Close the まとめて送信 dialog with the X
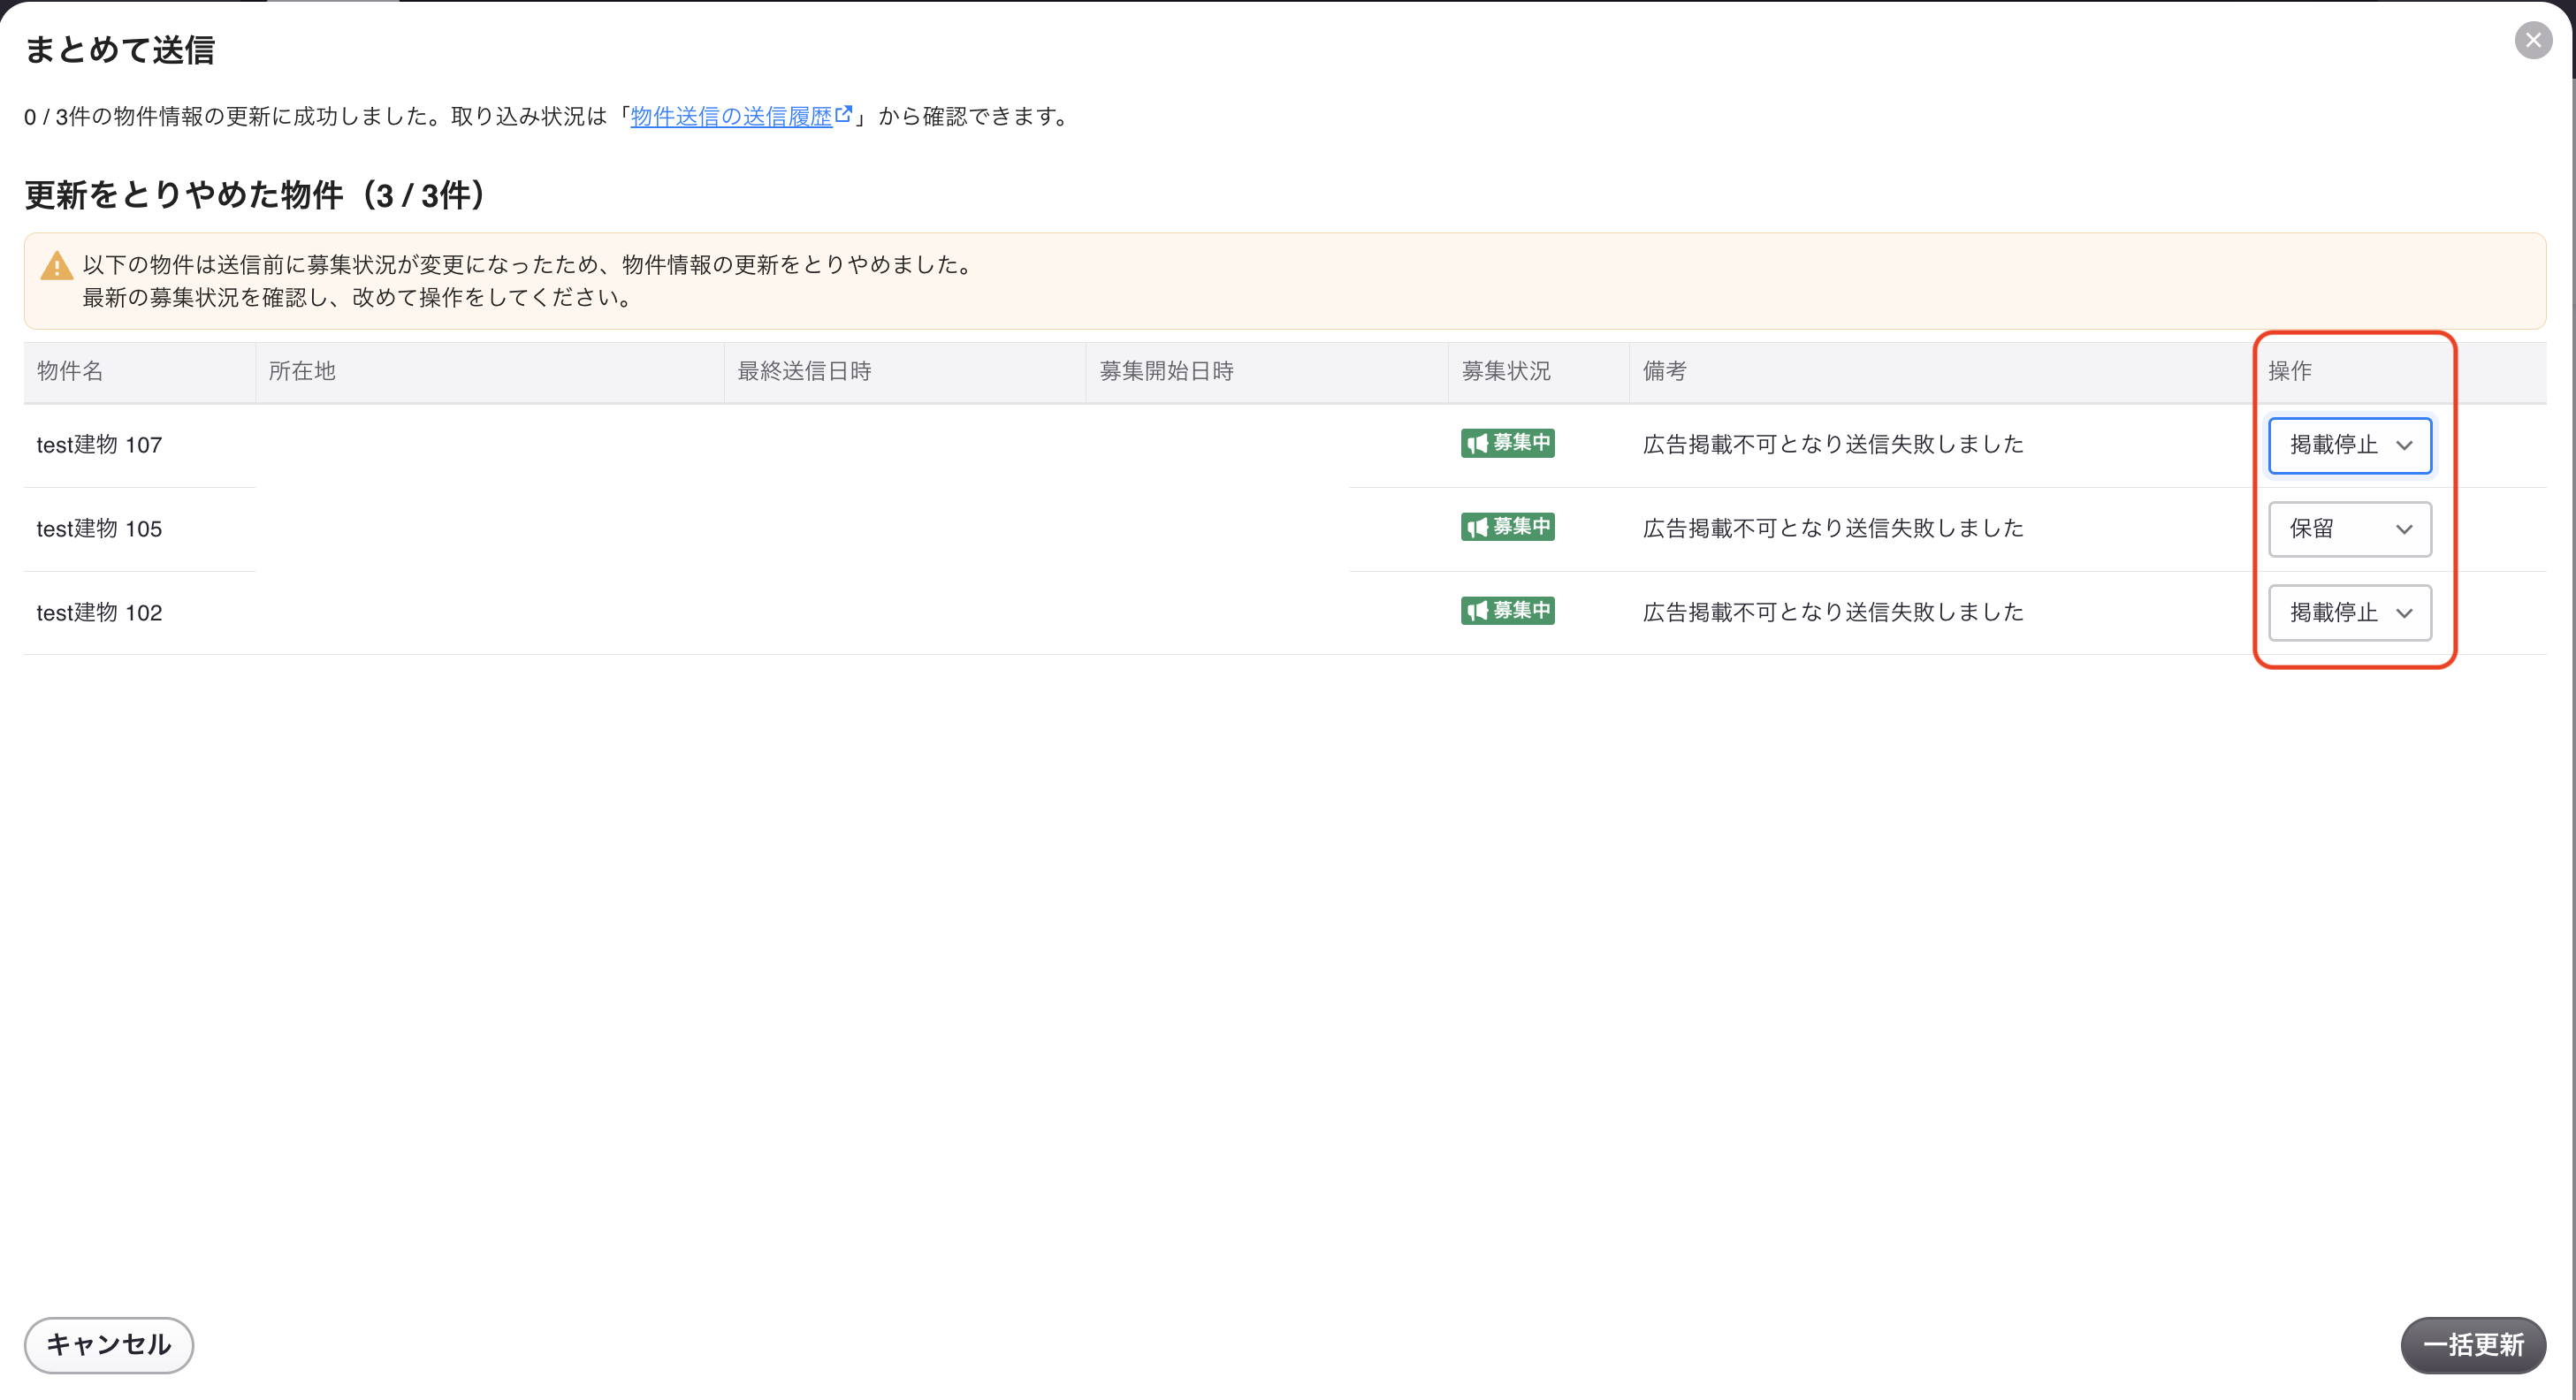 click(x=2533, y=40)
